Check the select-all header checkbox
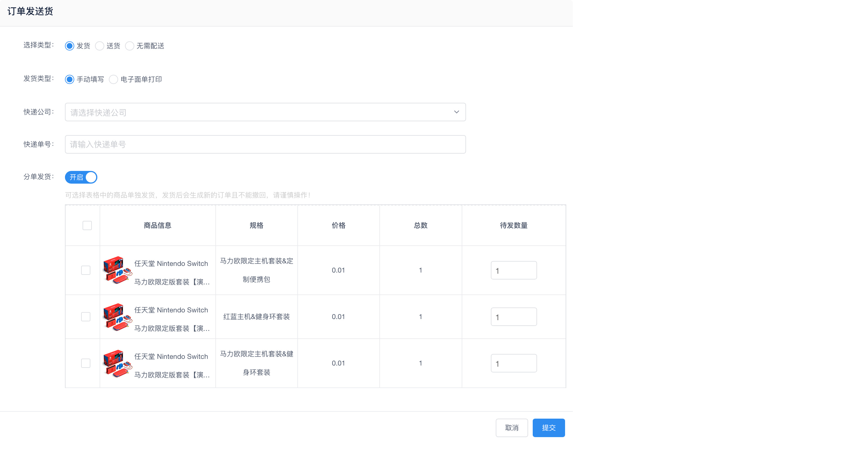 (x=87, y=225)
